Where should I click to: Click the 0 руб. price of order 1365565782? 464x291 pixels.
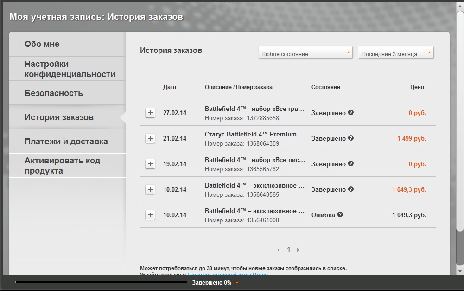coord(418,164)
